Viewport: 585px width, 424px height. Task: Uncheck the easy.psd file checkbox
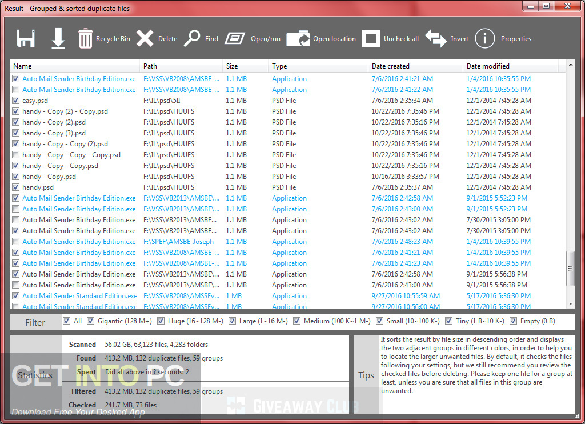point(15,101)
